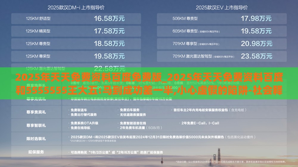Click the 原厂延保服务 "1年/3万公里" line
Image resolution: width=298 pixels, height=167 pixels.
[117, 152]
